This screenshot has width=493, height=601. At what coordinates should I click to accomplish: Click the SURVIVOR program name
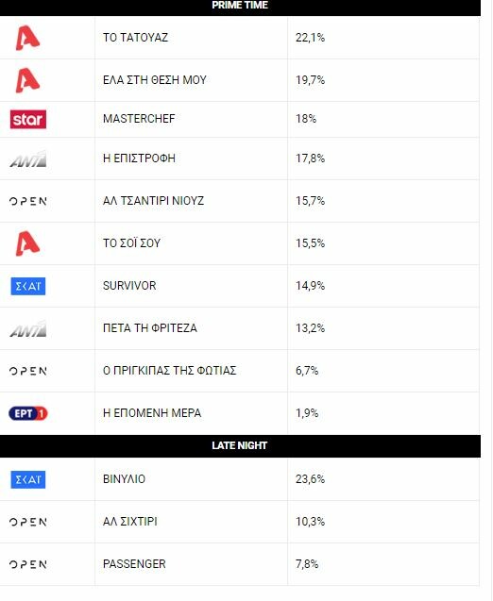(x=129, y=286)
